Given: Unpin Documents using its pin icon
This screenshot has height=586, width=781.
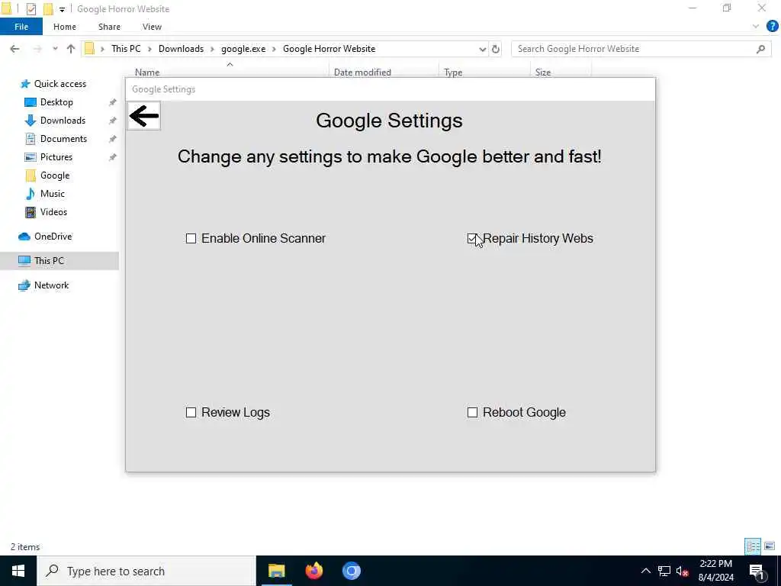Looking at the screenshot, I should tap(113, 139).
